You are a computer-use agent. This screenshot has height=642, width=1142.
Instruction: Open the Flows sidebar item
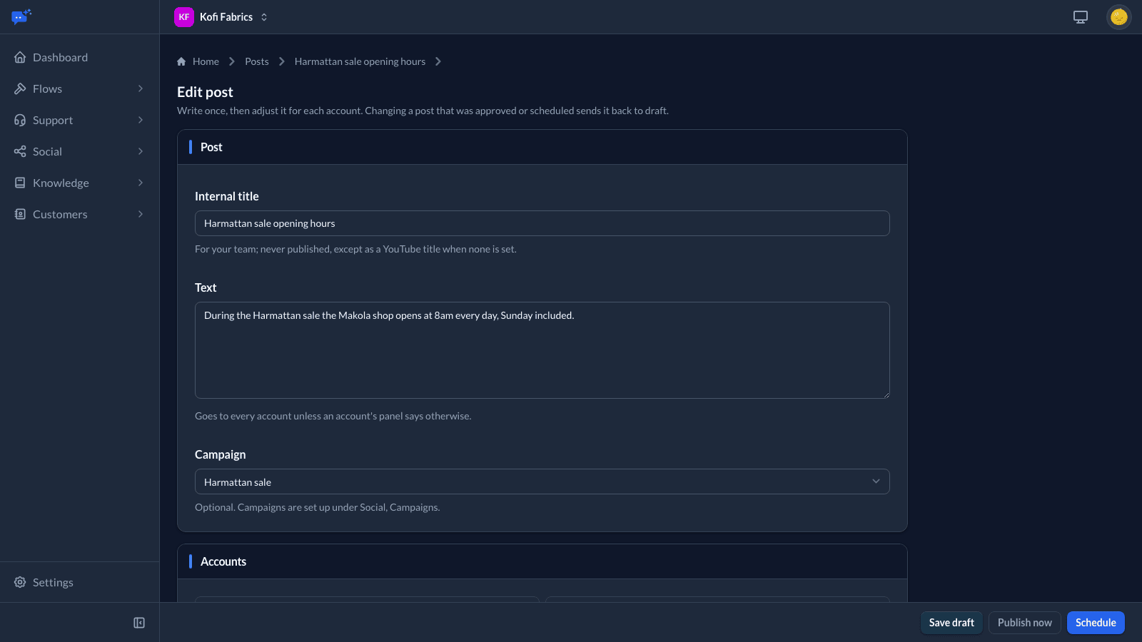point(80,88)
